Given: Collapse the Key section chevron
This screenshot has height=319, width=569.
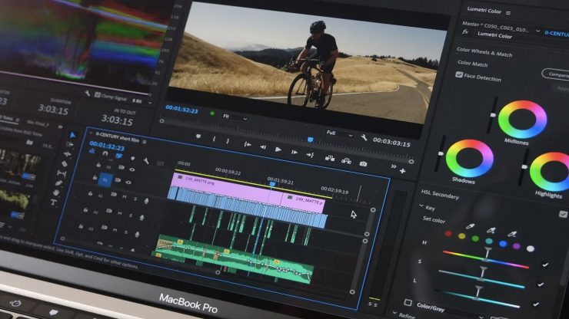Looking at the screenshot, I should [x=421, y=206].
